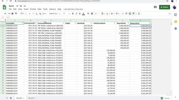Open the Edit menu

[x=15, y=9]
